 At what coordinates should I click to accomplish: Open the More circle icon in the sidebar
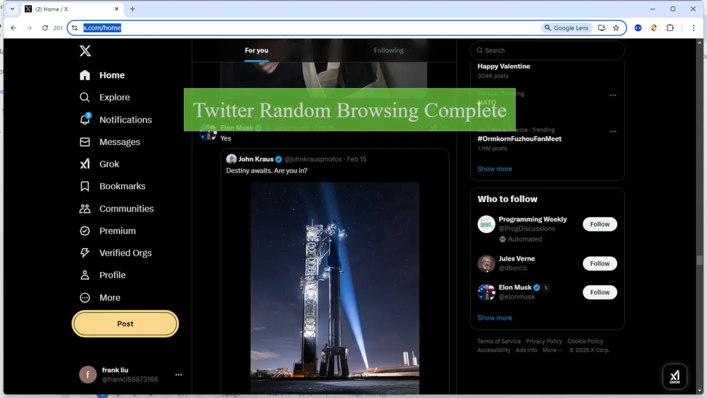[85, 298]
